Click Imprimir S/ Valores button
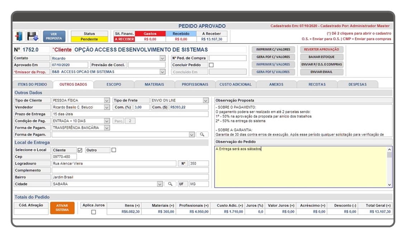The image size is (406, 238). click(x=273, y=65)
